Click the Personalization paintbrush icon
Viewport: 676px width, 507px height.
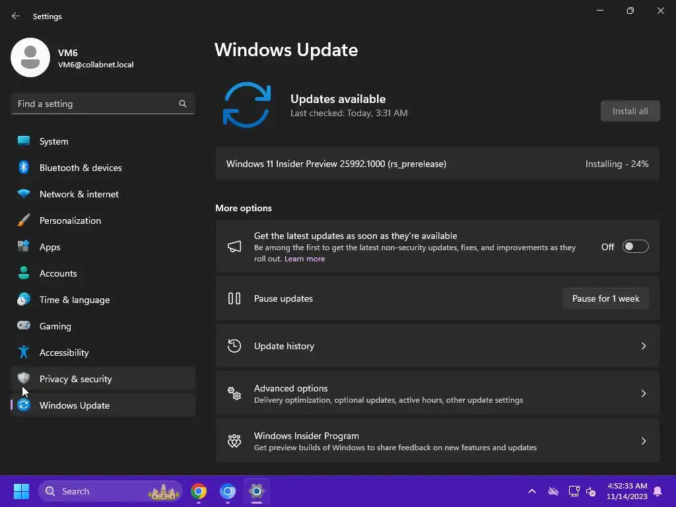tap(24, 220)
